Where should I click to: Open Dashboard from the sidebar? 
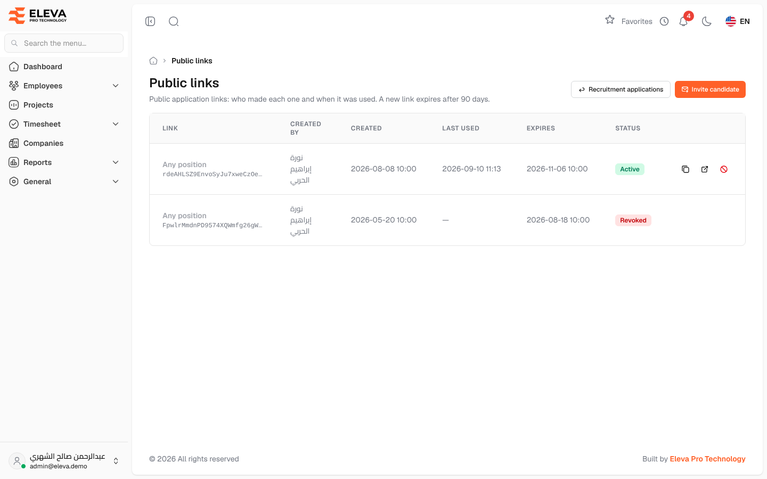coord(64,67)
